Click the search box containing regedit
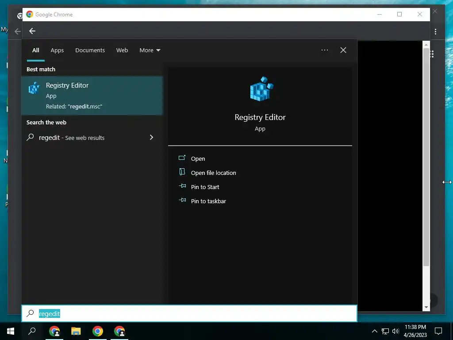The image size is (453, 340). 189,313
